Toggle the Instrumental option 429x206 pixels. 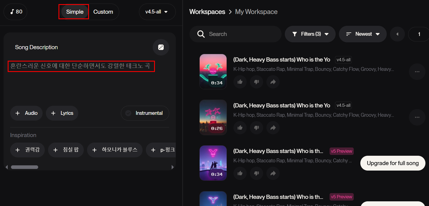(145, 113)
